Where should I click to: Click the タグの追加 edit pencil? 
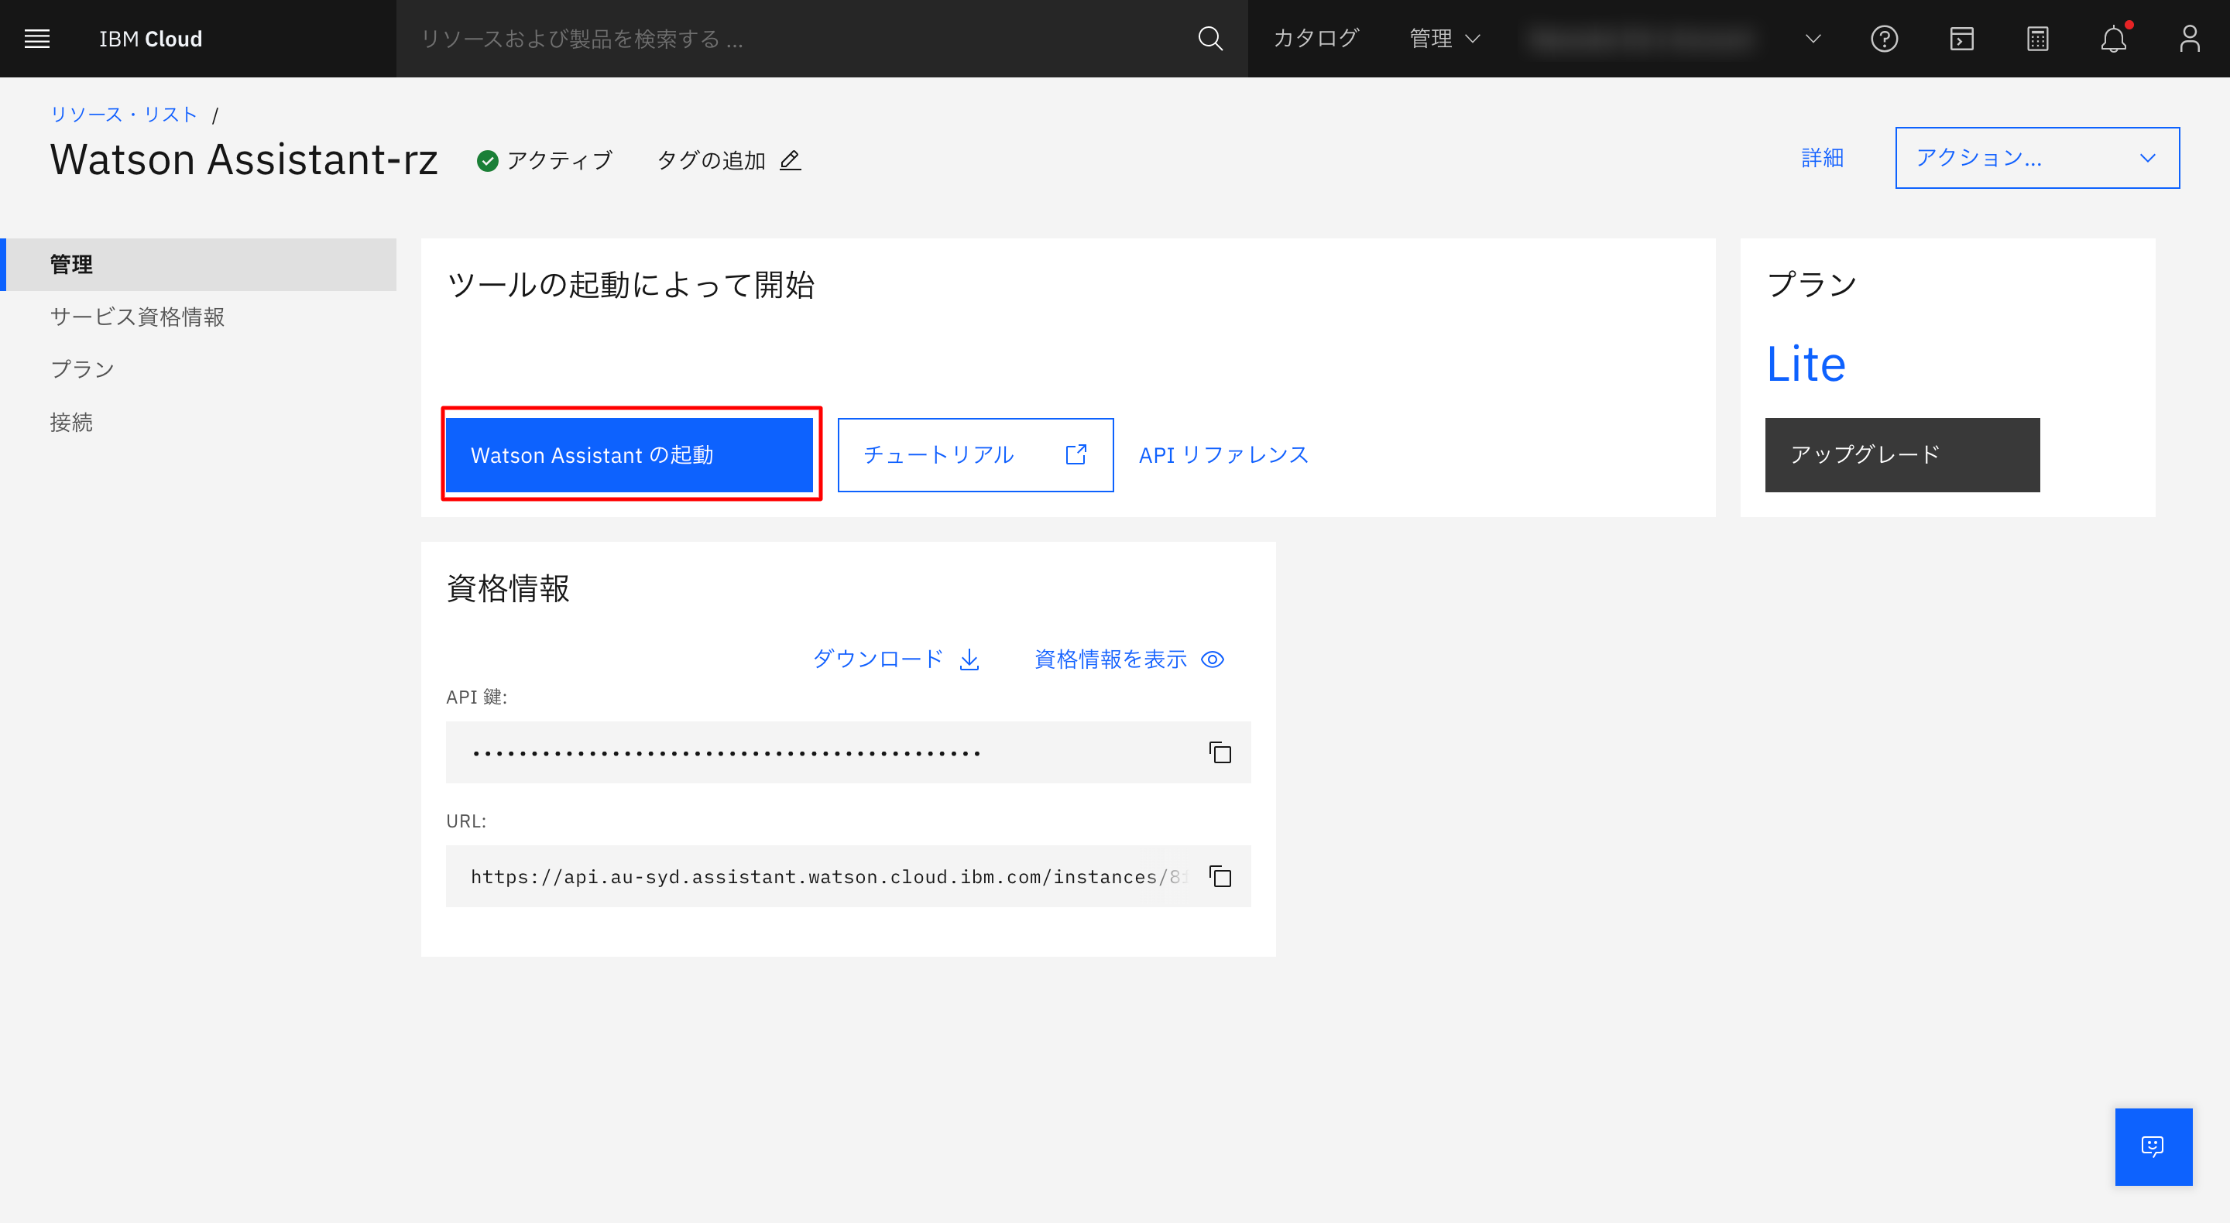point(790,160)
